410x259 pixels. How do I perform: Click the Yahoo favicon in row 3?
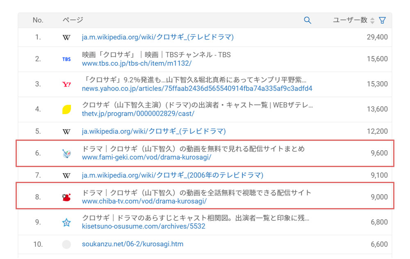pos(66,85)
